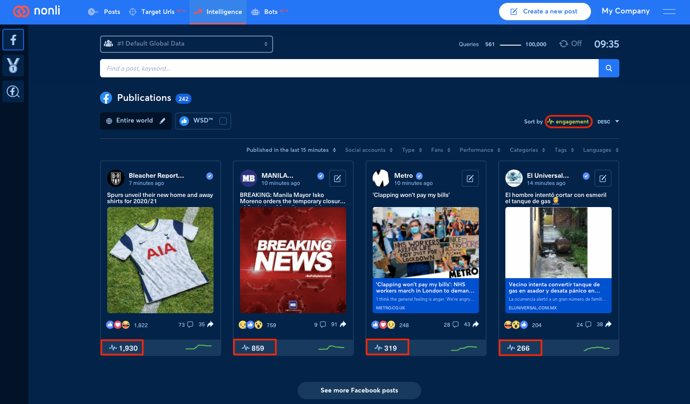This screenshot has height=404, width=690.
Task: Open the Spurs shirt image thumbnail
Action: (x=160, y=260)
